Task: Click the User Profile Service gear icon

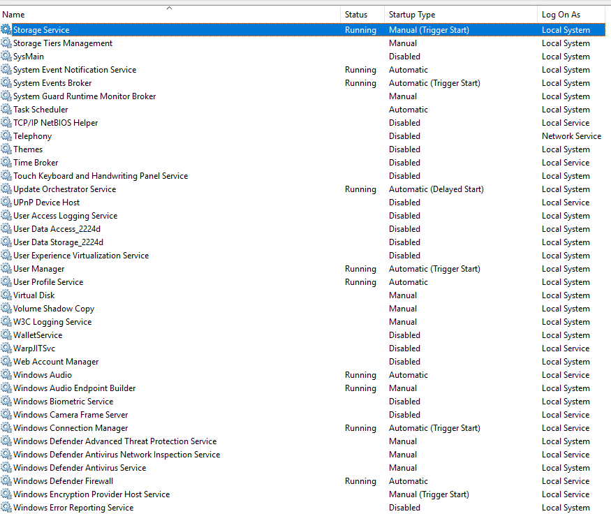Action: pyautogui.click(x=6, y=281)
